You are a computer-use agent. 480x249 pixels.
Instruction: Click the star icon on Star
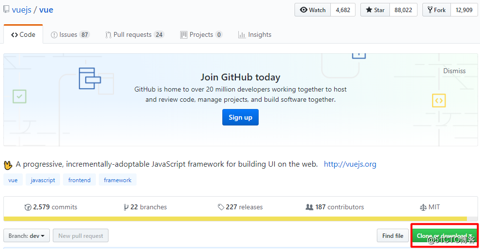pos(369,10)
